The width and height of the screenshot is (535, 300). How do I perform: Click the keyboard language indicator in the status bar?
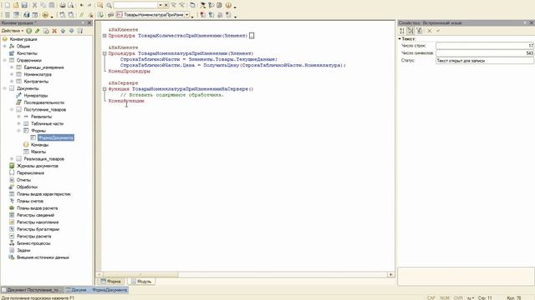tap(471, 298)
